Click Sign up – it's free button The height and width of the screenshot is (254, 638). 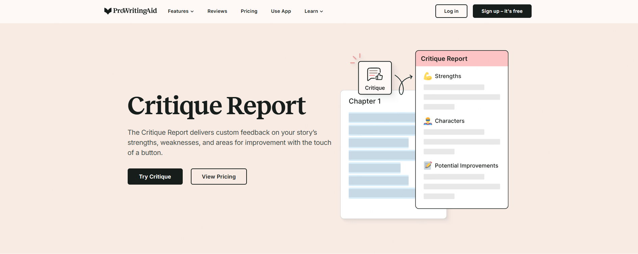tap(502, 11)
